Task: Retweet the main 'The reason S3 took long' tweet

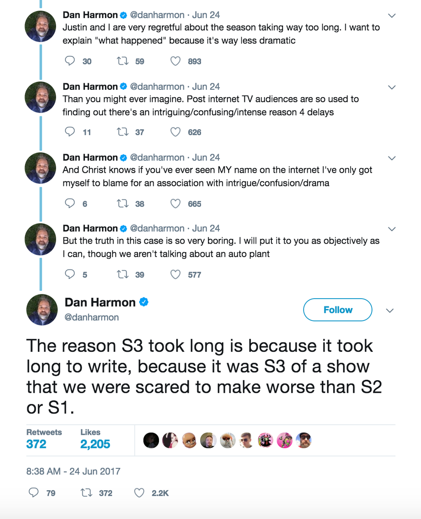Action: 87,493
